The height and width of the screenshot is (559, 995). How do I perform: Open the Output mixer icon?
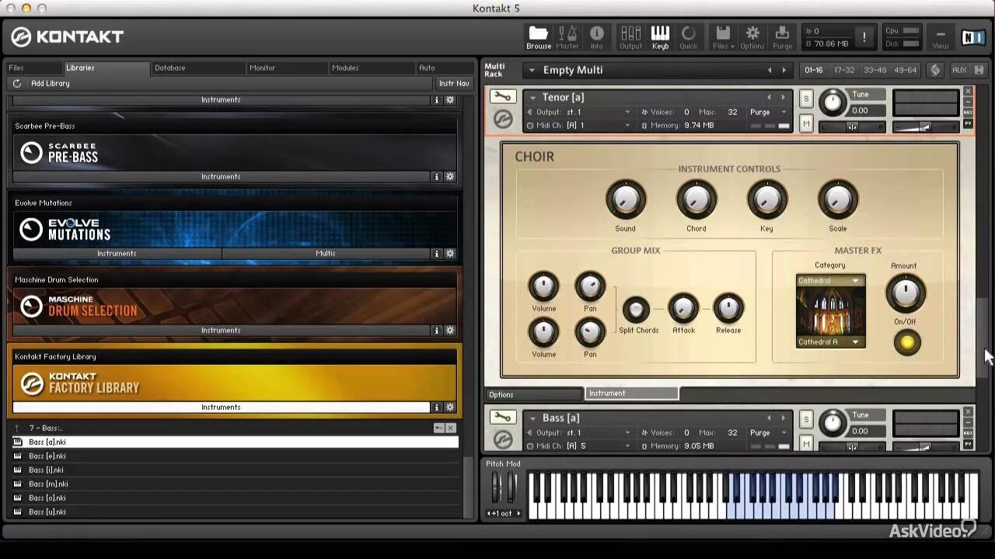pyautogui.click(x=630, y=36)
